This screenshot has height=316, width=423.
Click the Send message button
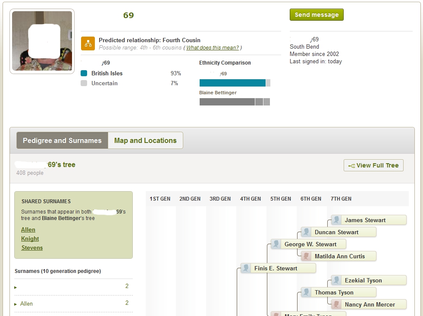click(316, 15)
